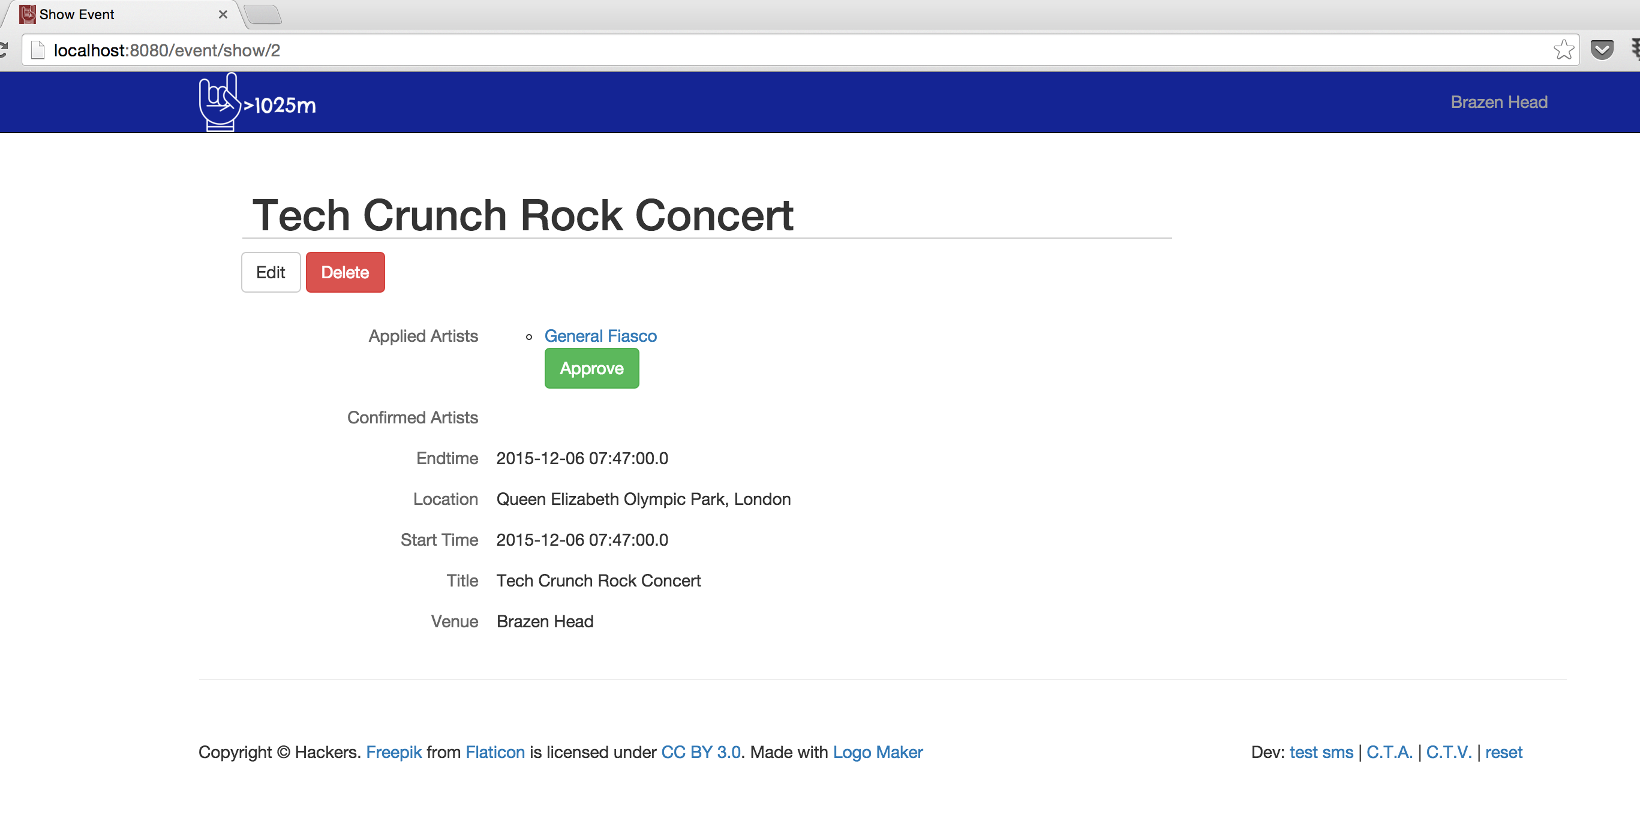Open a new browser tab
This screenshot has height=830, width=1640.
tap(263, 14)
